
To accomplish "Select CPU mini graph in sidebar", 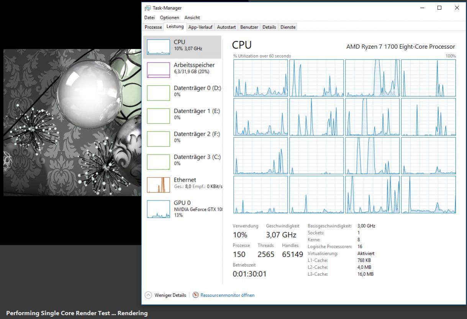I will tap(158, 47).
